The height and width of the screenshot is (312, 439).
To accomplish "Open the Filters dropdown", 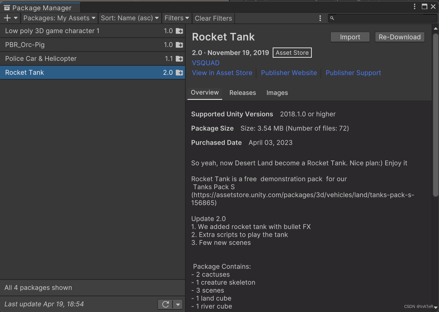I will (x=177, y=18).
